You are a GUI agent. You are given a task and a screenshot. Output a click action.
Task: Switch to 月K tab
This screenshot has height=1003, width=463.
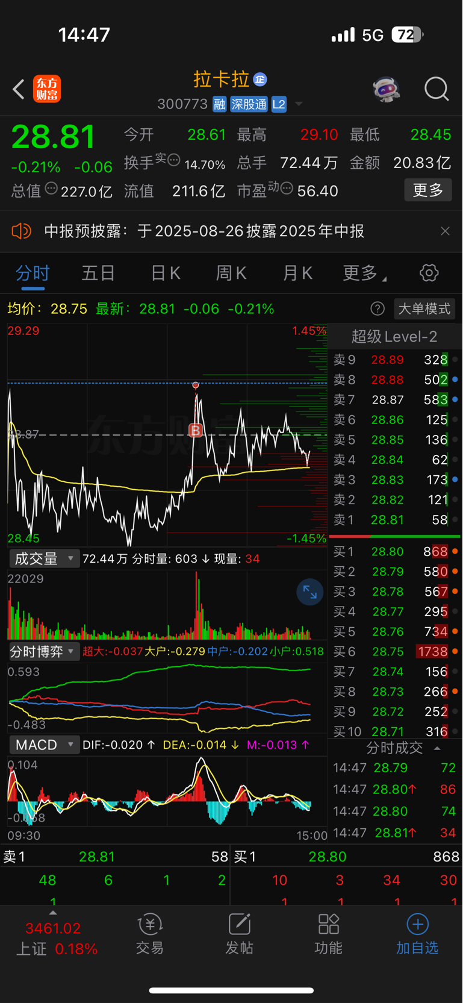click(x=297, y=273)
